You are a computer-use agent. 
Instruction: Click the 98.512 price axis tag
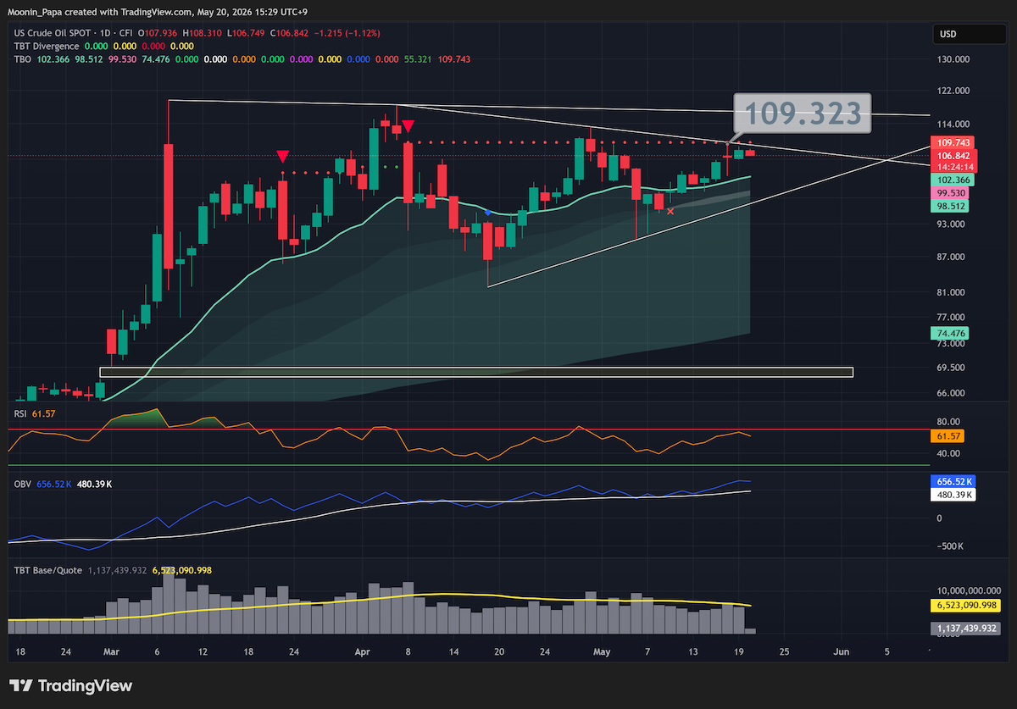[x=952, y=206]
